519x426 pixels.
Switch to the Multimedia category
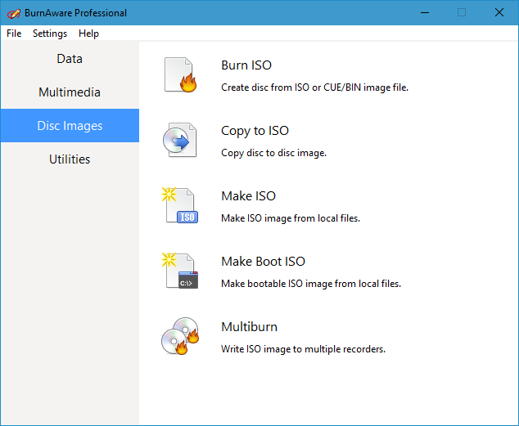tap(70, 92)
